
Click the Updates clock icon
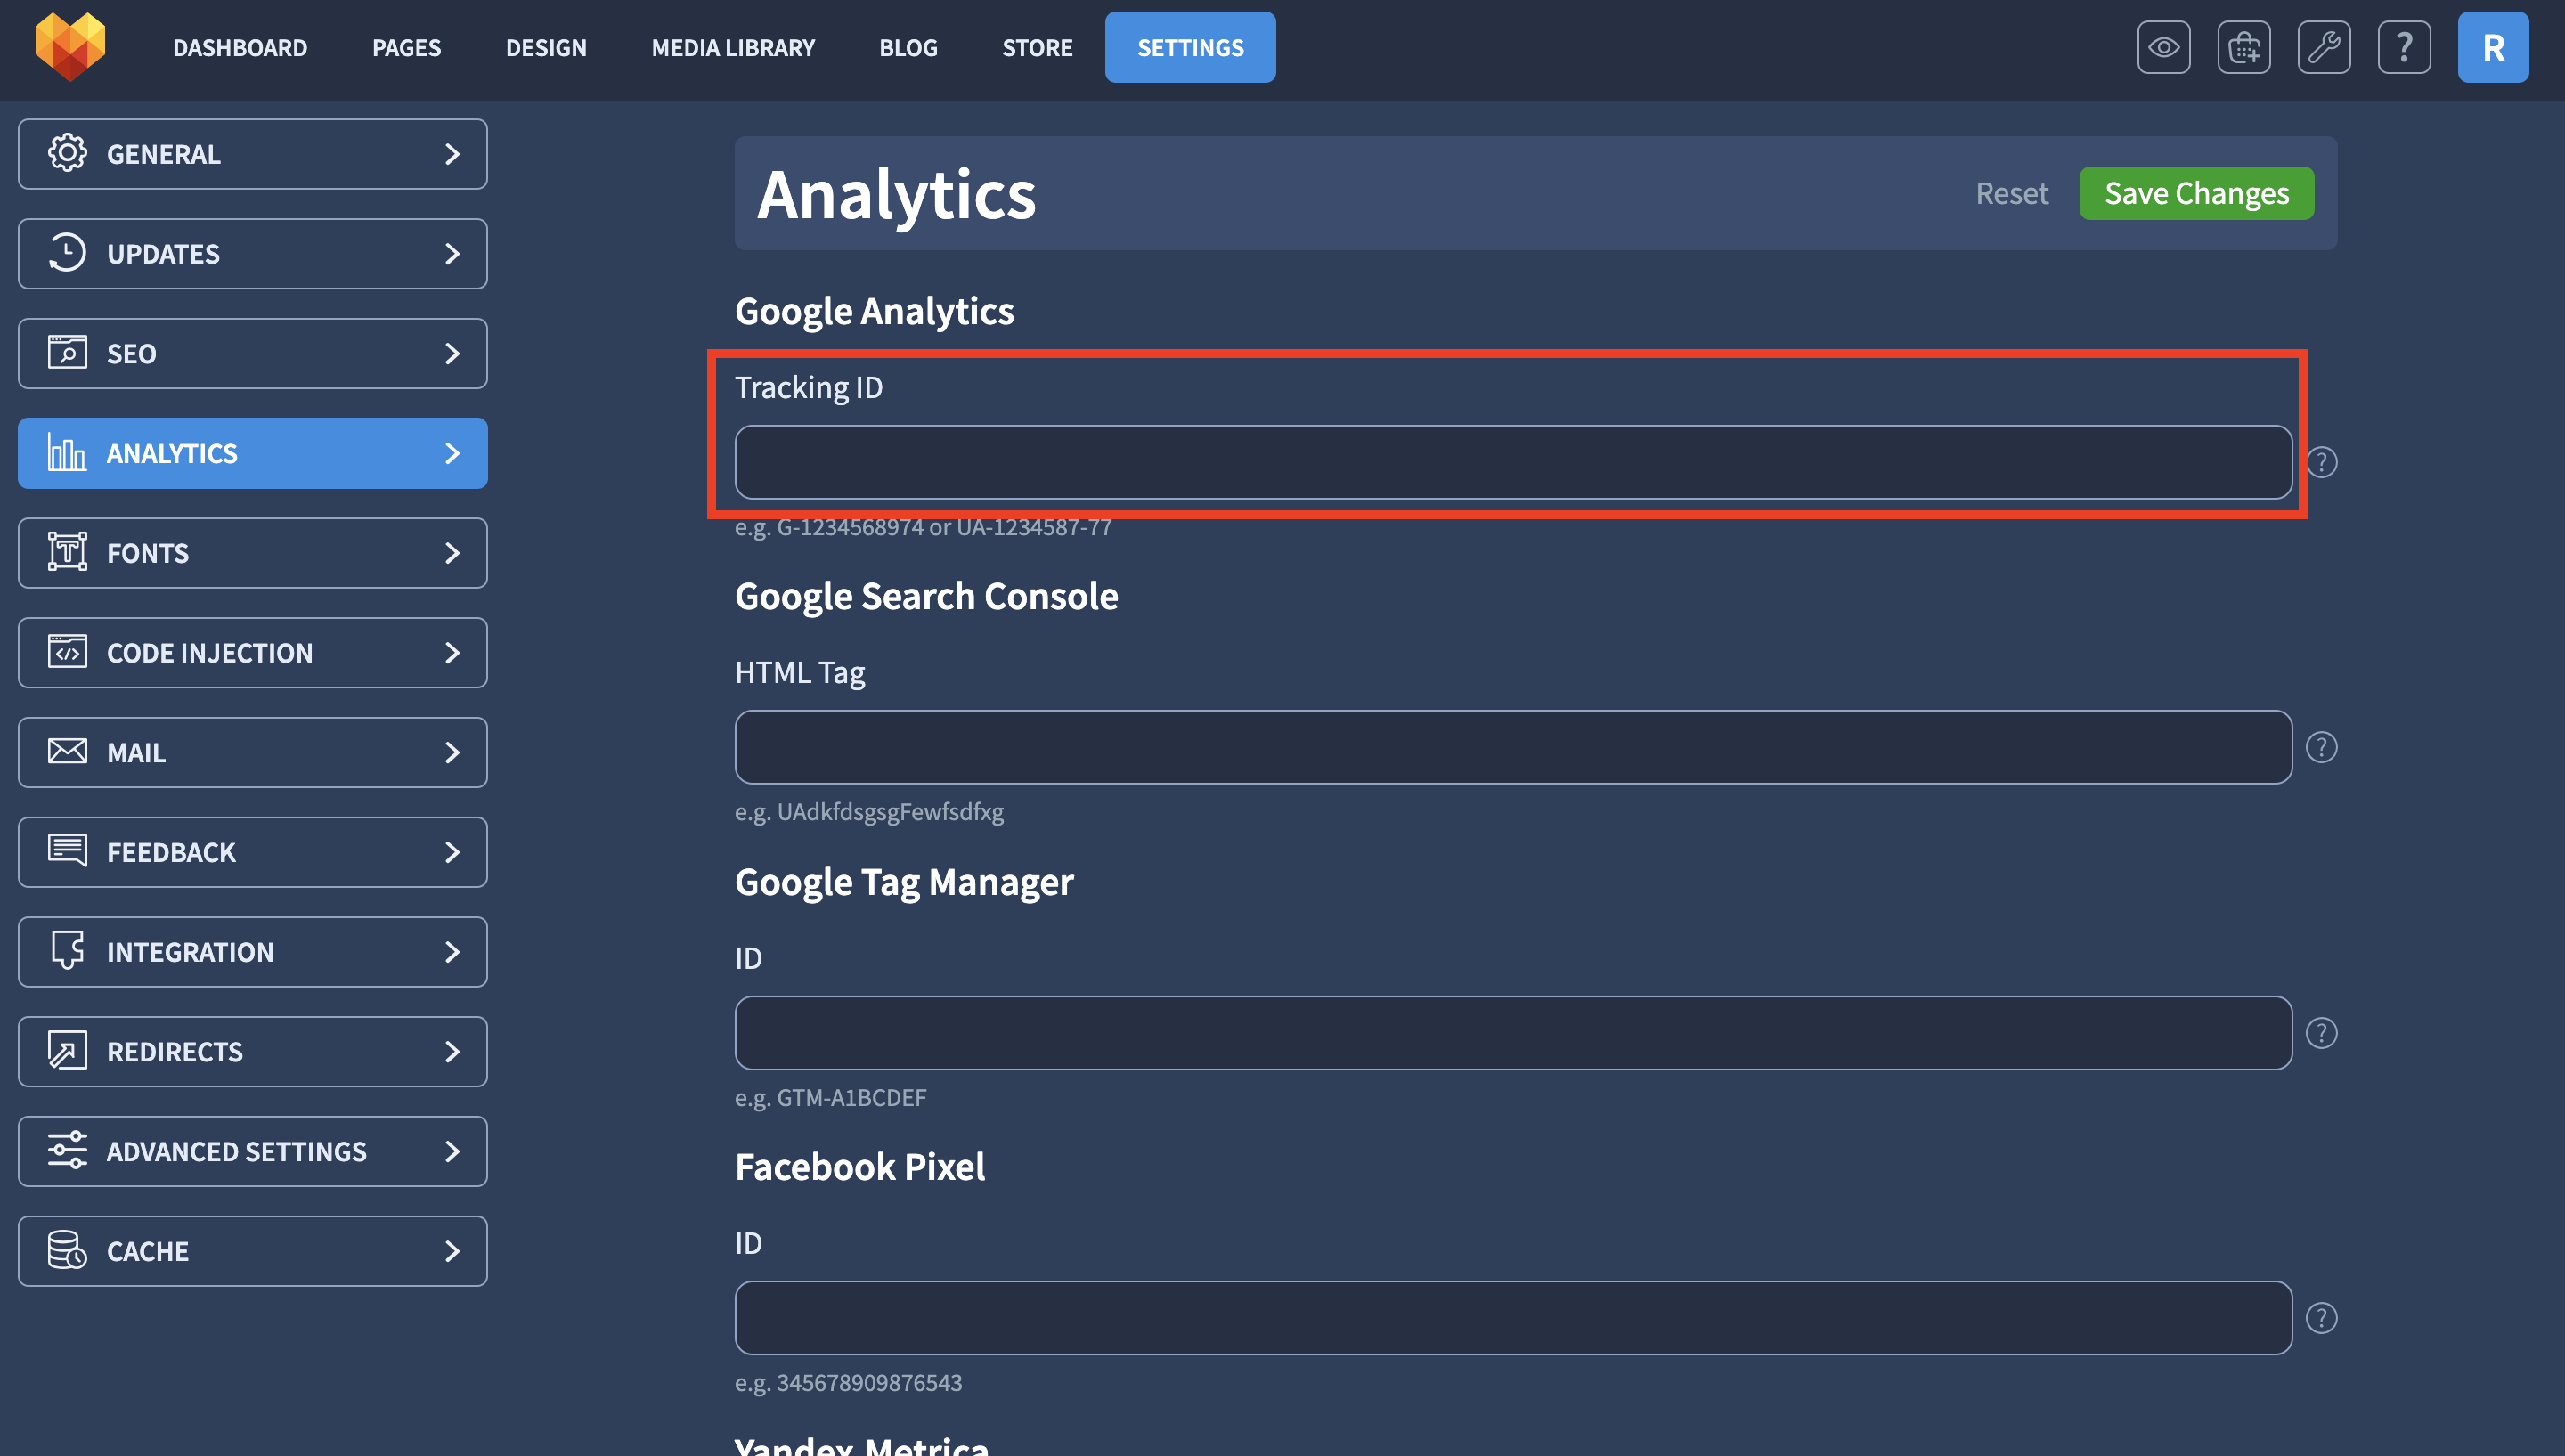tap(67, 253)
